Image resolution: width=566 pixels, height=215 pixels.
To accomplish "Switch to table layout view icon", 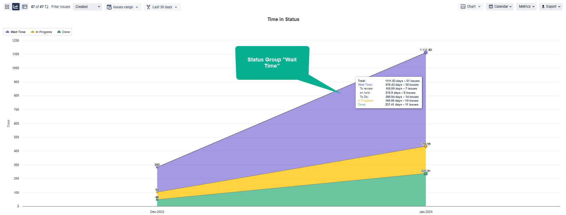I will tap(25, 7).
